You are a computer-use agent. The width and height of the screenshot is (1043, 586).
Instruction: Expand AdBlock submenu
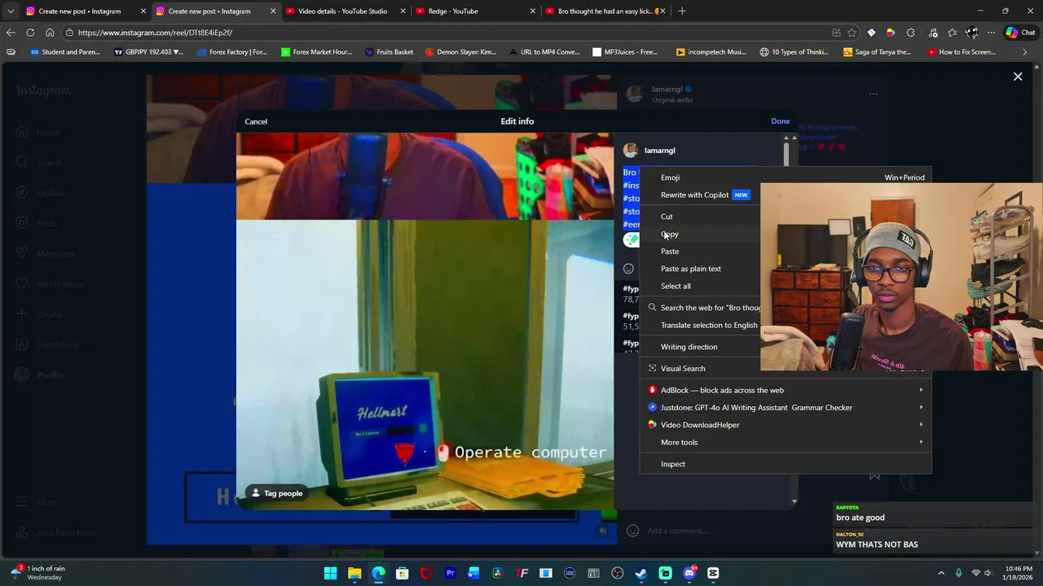pyautogui.click(x=786, y=390)
